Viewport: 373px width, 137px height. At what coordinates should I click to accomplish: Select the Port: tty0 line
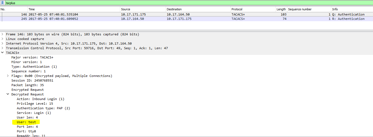click(x=26, y=131)
